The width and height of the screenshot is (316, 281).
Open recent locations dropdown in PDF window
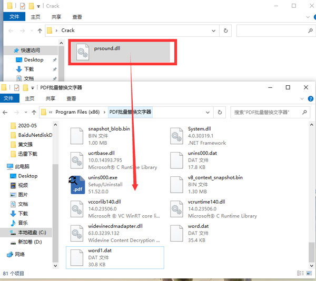(x=26, y=112)
